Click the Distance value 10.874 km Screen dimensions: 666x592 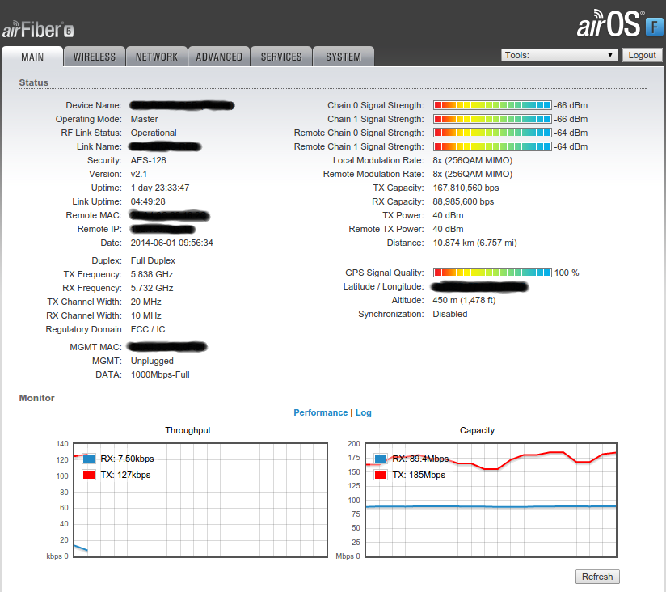[x=475, y=243]
